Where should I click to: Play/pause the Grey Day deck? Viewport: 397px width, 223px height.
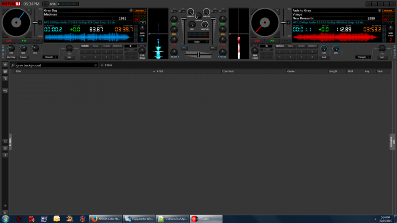click(x=24, y=41)
